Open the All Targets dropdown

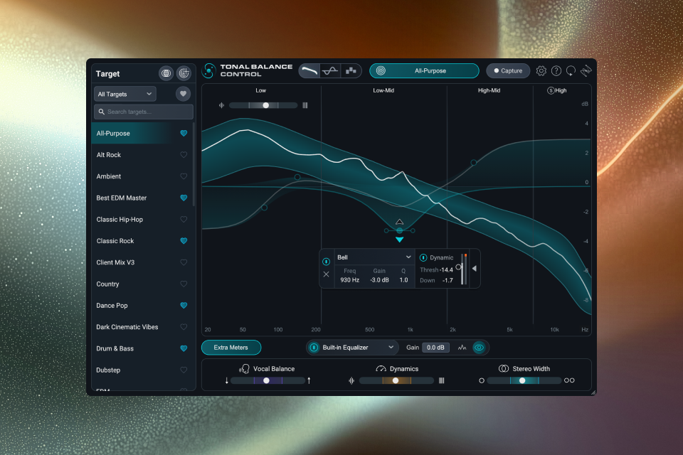[125, 94]
